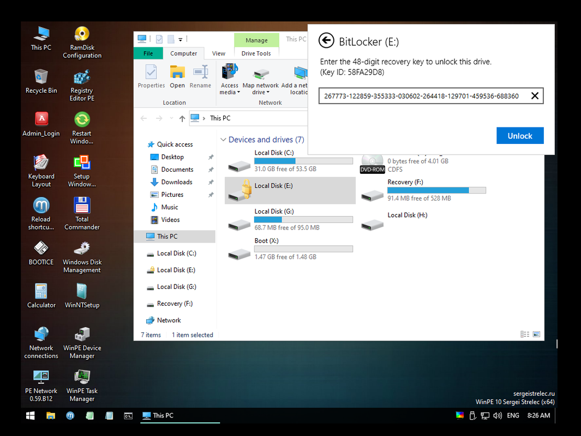Click Rename icon in ribbon
581x436 pixels.
coord(200,77)
